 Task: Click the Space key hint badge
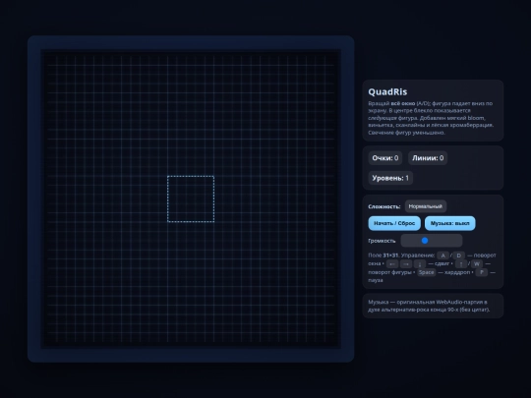426,272
